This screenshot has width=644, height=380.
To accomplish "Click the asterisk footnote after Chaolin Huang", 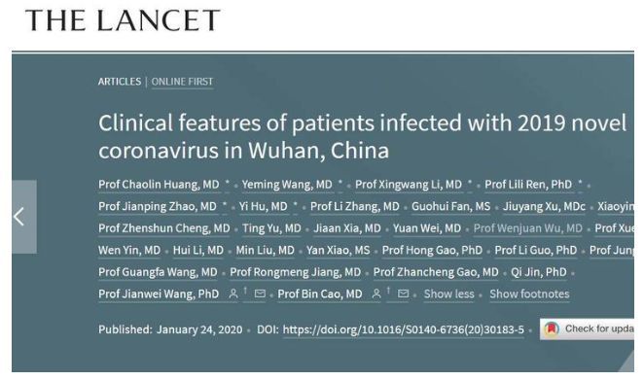I will click(x=227, y=182).
